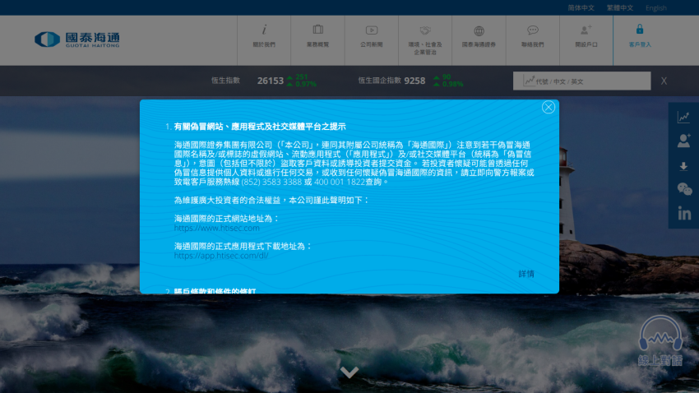Open market chart icon in right sidebar
Viewport: 699px width, 393px height.
tap(683, 118)
